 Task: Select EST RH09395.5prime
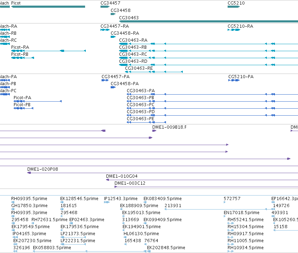tap(29, 199)
